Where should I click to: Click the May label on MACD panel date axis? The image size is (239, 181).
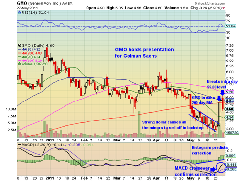pyautogui.click(x=190, y=178)
